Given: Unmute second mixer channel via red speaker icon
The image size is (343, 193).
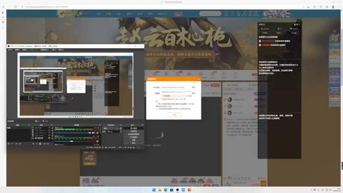Looking at the screenshot, I should (93, 142).
